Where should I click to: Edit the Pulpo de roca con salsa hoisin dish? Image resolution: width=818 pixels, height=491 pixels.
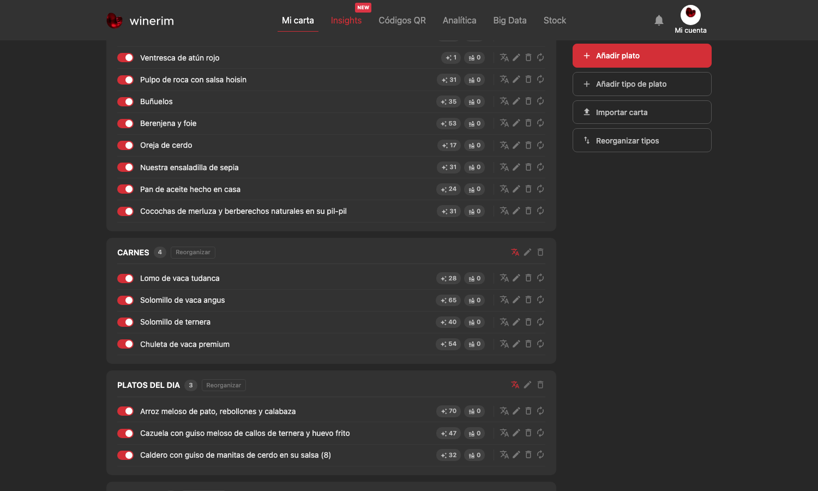pos(516,80)
